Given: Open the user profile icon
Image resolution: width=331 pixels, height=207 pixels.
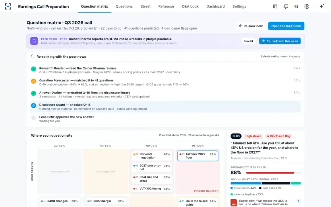Looking at the screenshot, I should [307, 6].
